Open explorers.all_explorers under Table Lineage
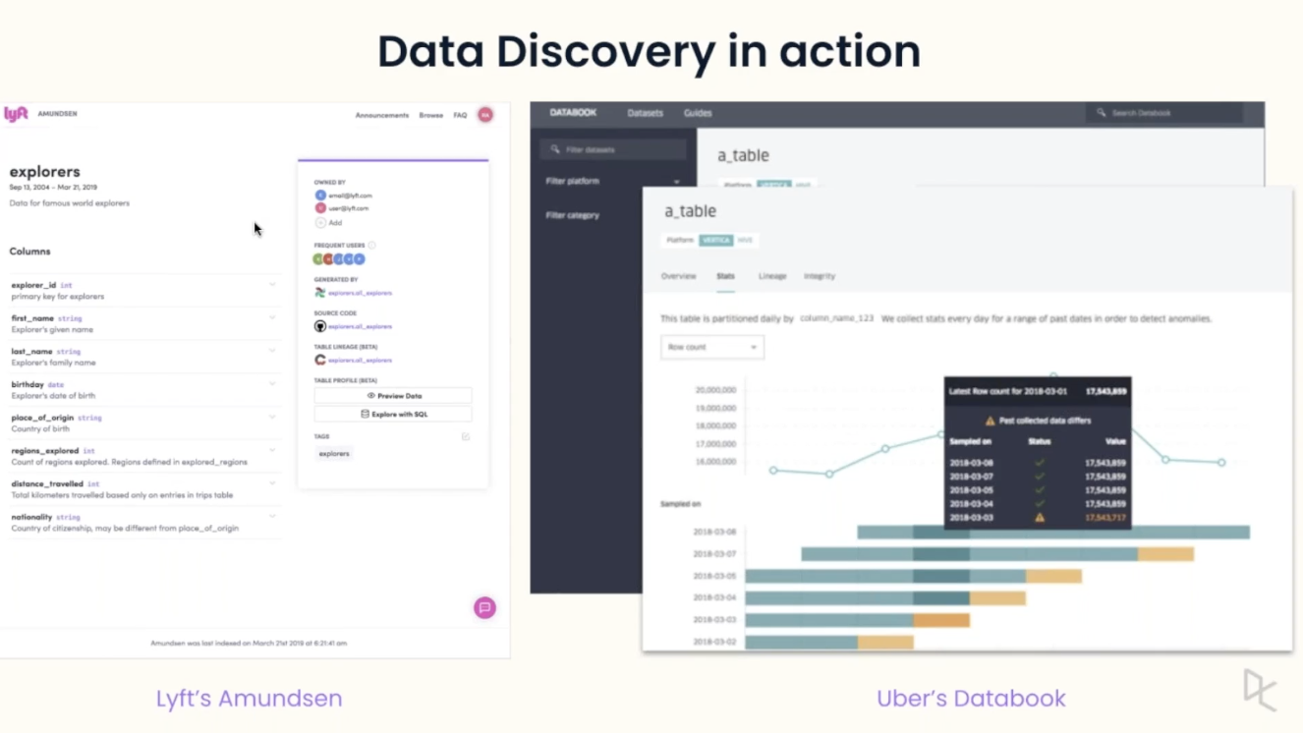 (360, 360)
